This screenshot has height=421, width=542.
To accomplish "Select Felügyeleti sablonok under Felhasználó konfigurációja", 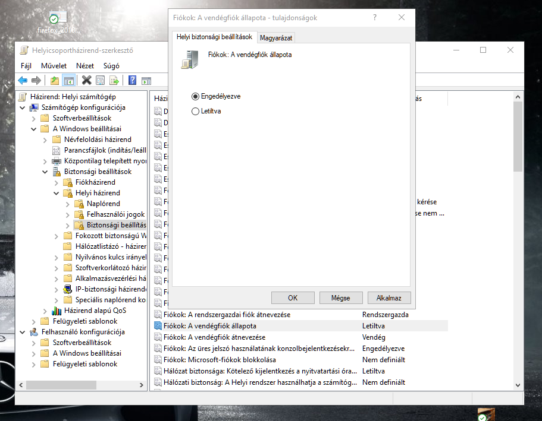I will coord(84,364).
